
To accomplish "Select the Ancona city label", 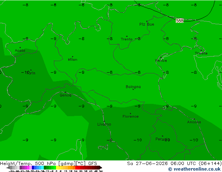I will click(x=194, y=122).
